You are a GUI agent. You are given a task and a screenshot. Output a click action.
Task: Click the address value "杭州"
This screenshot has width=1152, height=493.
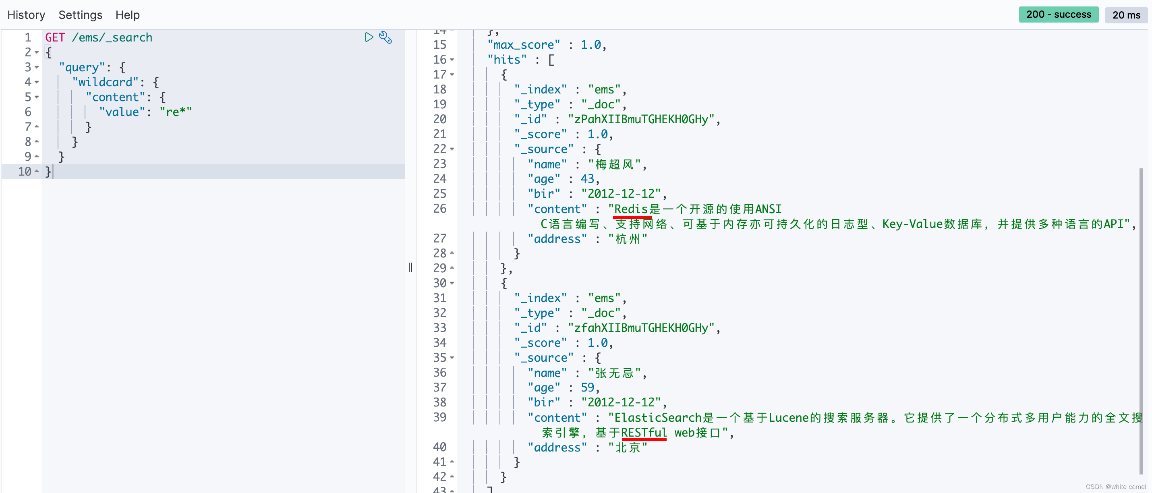click(628, 239)
